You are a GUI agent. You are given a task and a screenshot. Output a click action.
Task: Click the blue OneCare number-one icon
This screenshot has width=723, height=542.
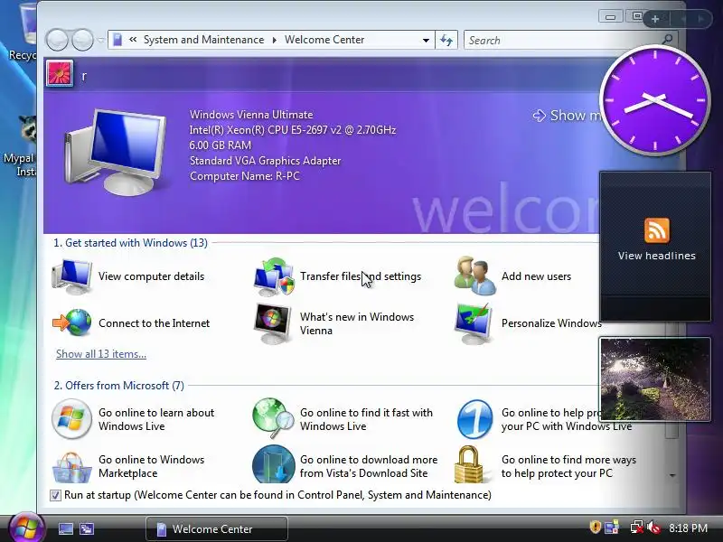475,419
